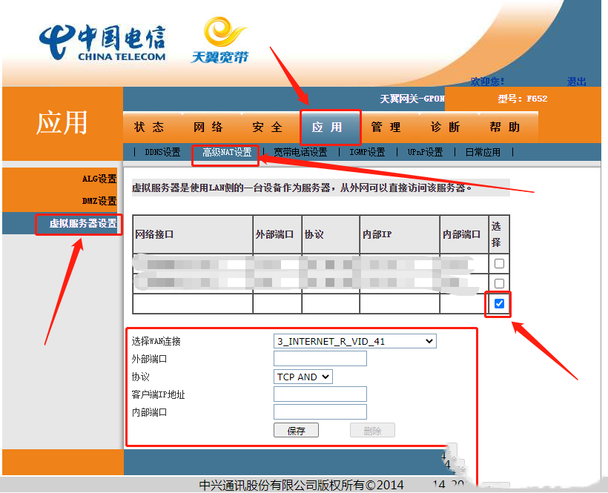
Task: Focus the 内部端口 input field
Action: point(320,411)
